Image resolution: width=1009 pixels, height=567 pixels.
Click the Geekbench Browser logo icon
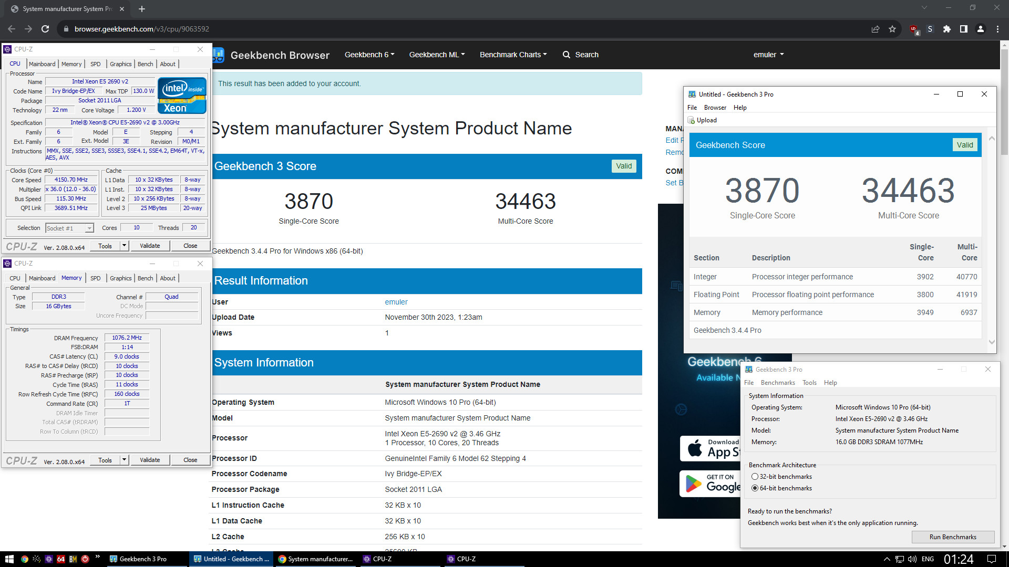tap(219, 55)
